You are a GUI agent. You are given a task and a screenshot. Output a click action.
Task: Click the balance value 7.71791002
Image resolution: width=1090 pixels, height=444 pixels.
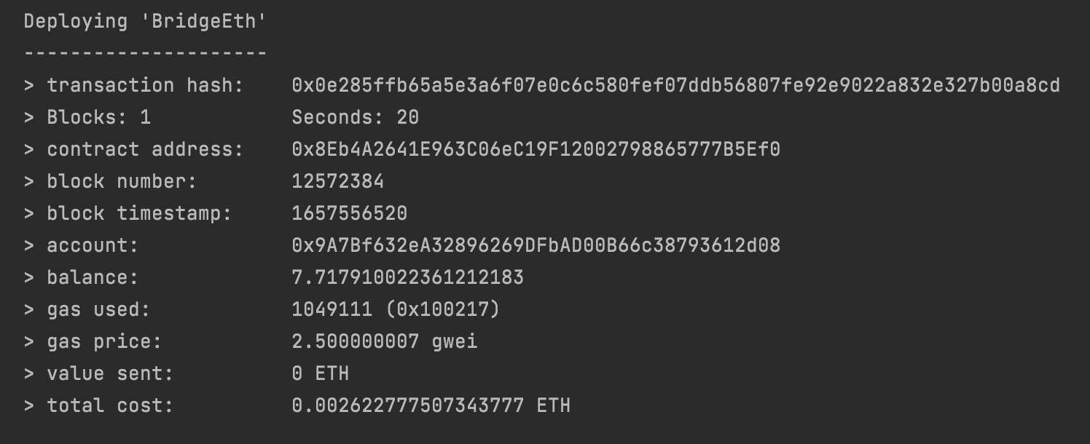coord(408,277)
